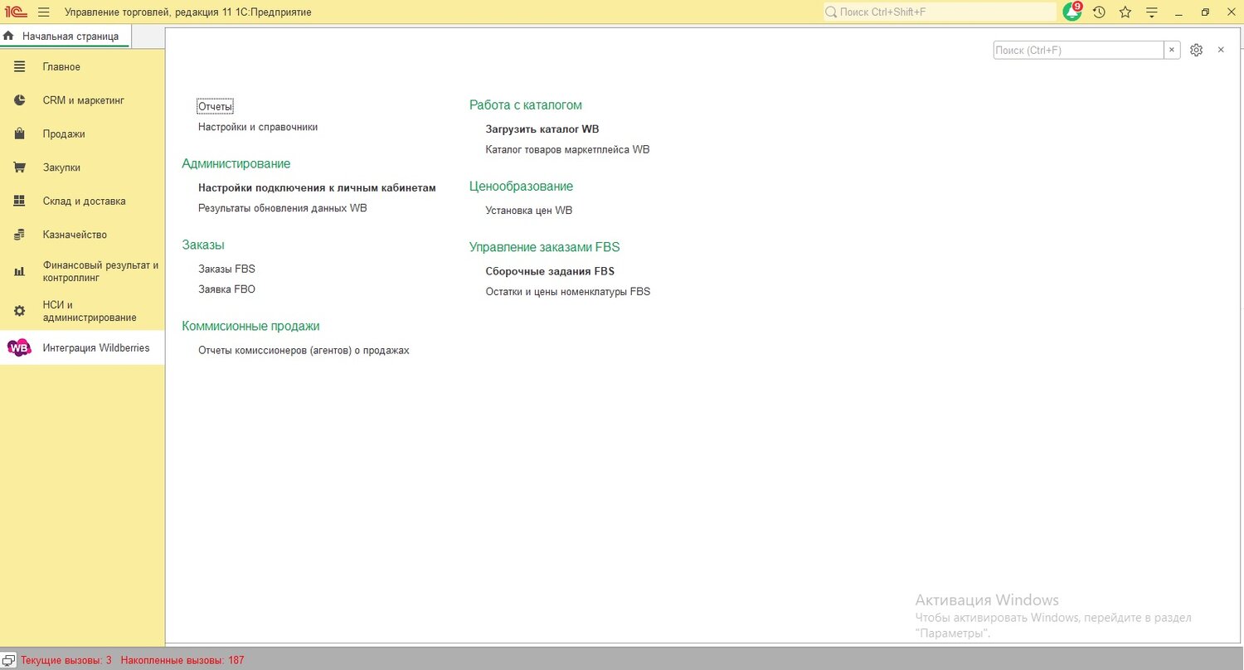Open Установка цен WB link

(x=529, y=211)
